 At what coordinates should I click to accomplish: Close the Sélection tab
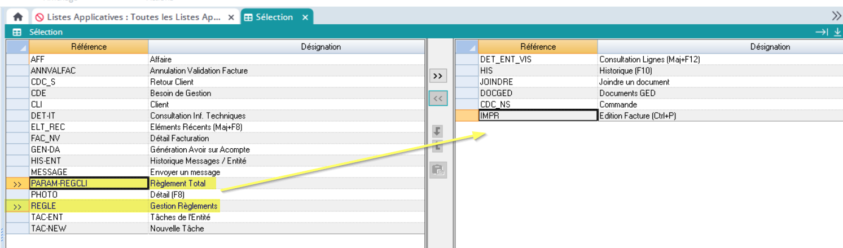tap(305, 17)
